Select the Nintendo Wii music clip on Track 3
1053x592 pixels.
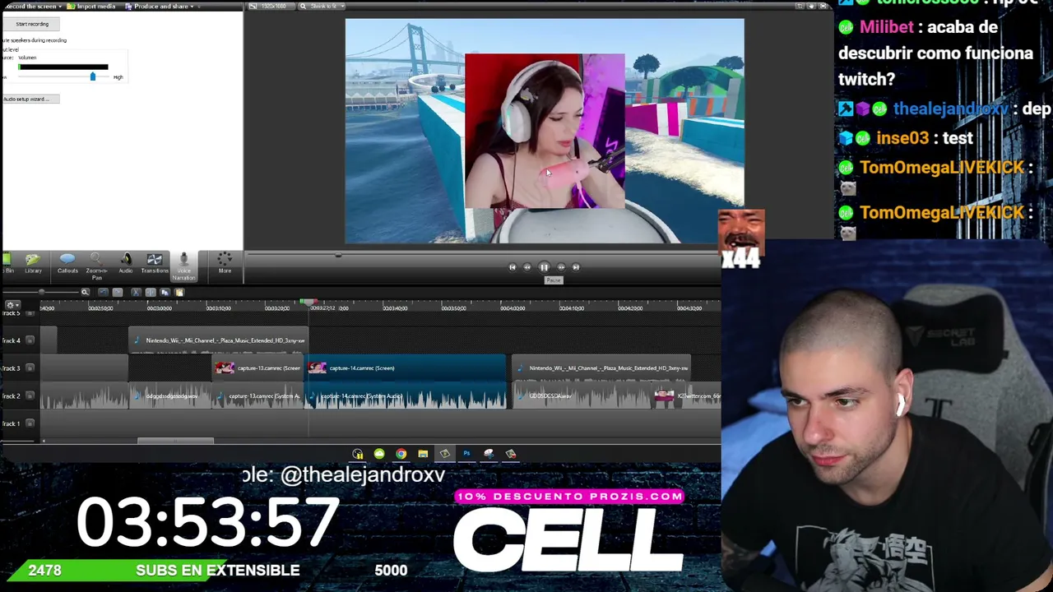601,368
